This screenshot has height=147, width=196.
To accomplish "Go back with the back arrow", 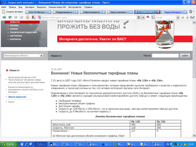I will click(x=10, y=17).
